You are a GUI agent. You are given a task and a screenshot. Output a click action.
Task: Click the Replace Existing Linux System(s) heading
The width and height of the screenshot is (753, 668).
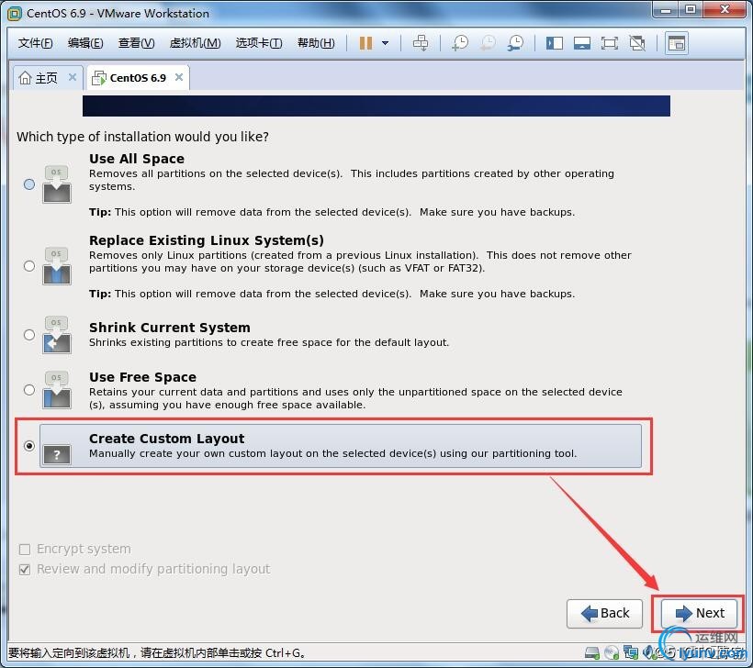pyautogui.click(x=207, y=240)
